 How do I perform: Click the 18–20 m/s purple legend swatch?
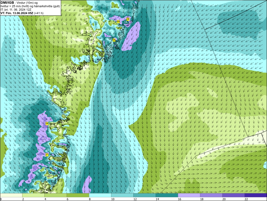pos(211,195)
